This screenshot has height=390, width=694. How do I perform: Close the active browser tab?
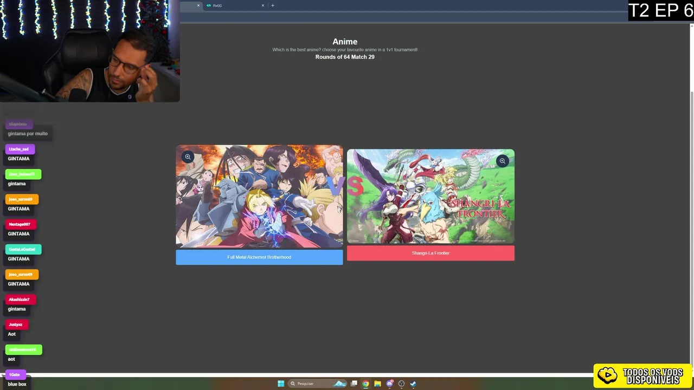tap(198, 5)
